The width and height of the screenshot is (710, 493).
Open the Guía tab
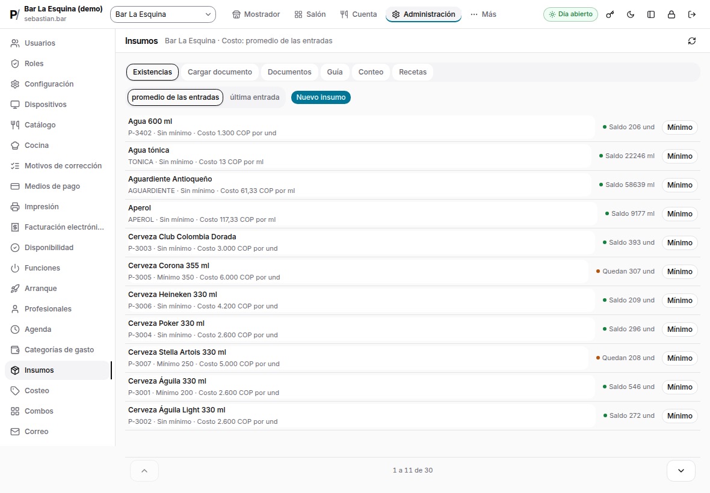tap(335, 72)
